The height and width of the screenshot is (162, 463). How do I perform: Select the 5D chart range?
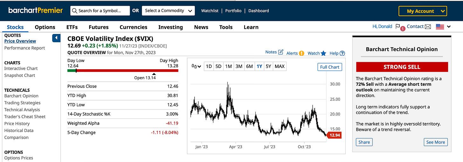point(218,66)
